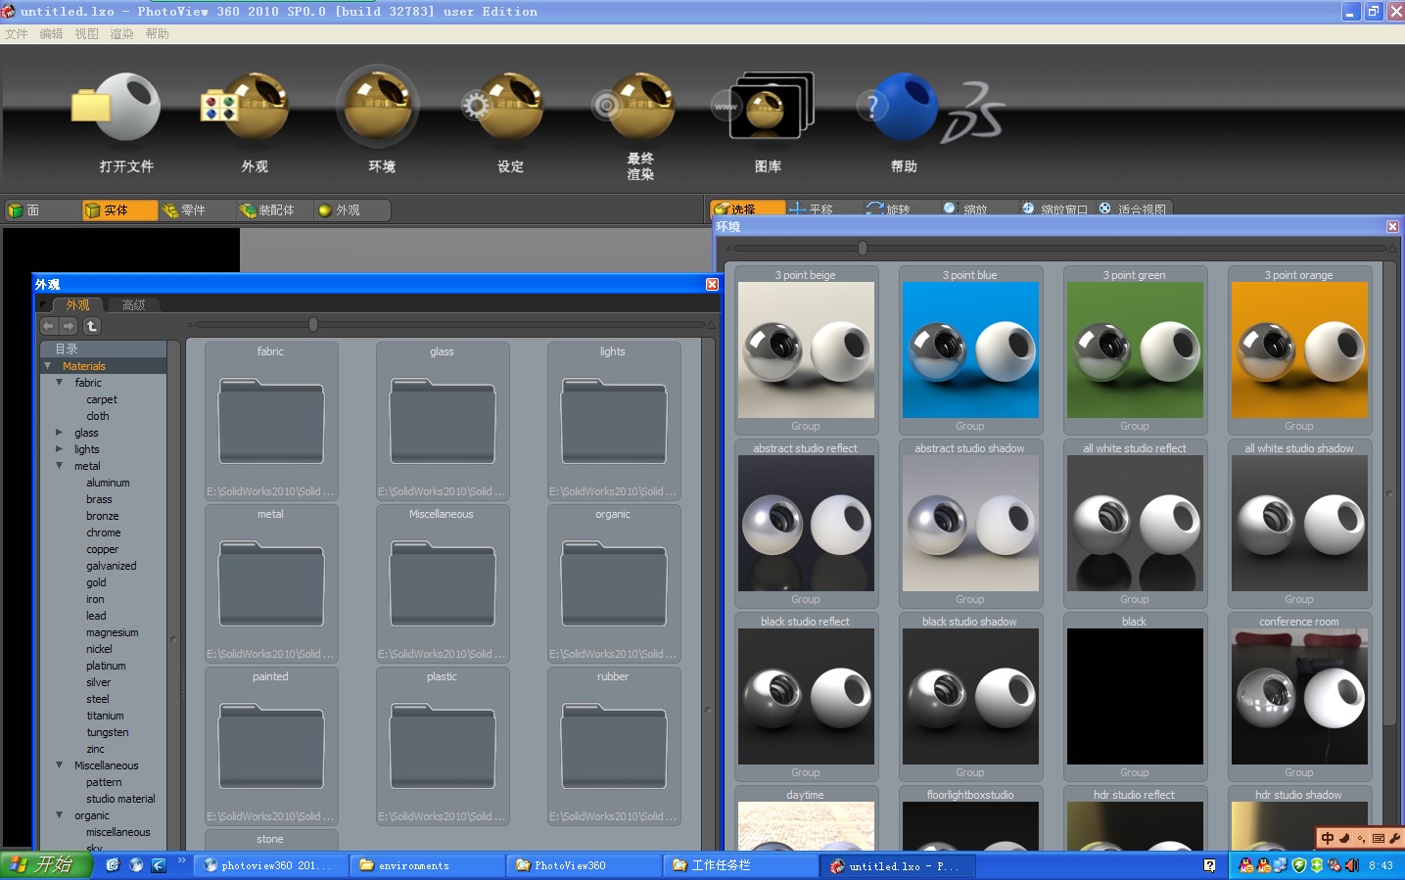Screen dimensions: 1405x880
Task: Switch to environments taskbar window
Action: 428,865
